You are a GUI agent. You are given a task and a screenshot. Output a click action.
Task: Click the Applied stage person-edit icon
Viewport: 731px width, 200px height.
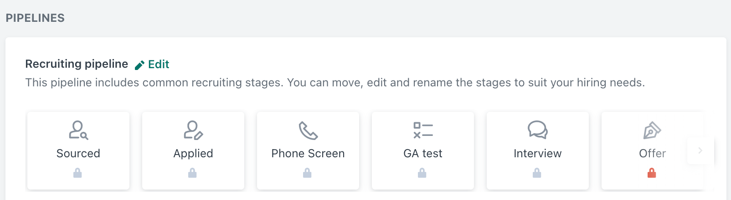click(x=193, y=130)
